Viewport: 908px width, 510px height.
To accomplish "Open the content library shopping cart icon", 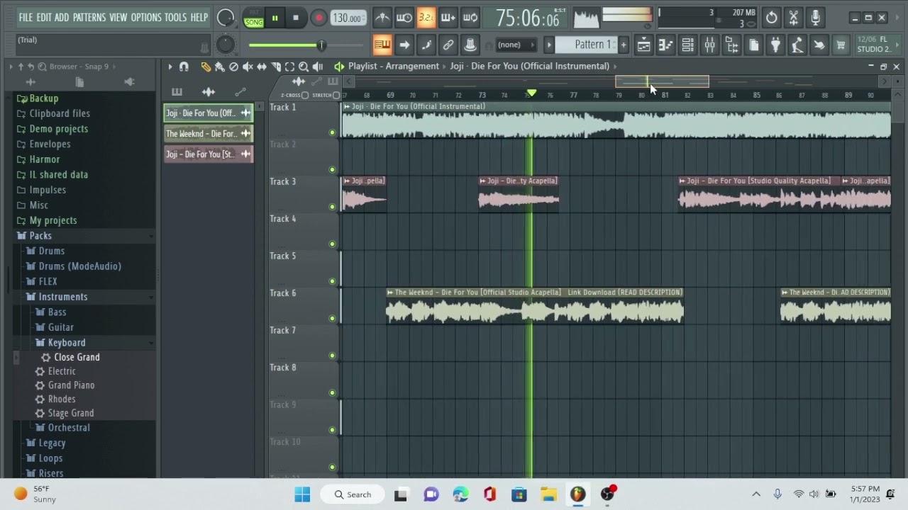I will 841,45.
